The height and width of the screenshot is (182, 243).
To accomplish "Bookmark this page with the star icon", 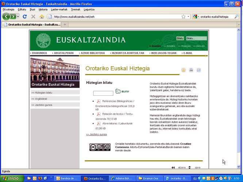I will (184, 16).
